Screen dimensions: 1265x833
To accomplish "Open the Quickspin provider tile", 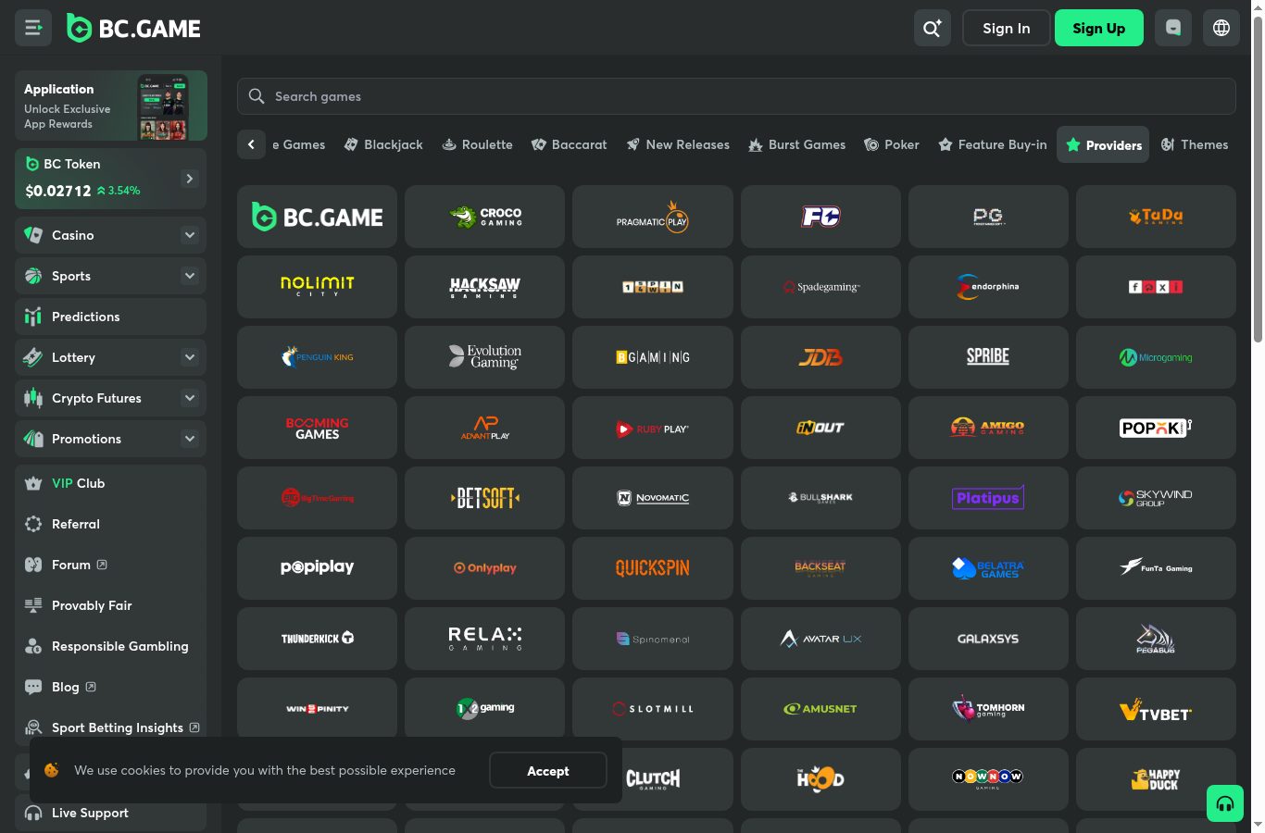I will click(x=653, y=568).
